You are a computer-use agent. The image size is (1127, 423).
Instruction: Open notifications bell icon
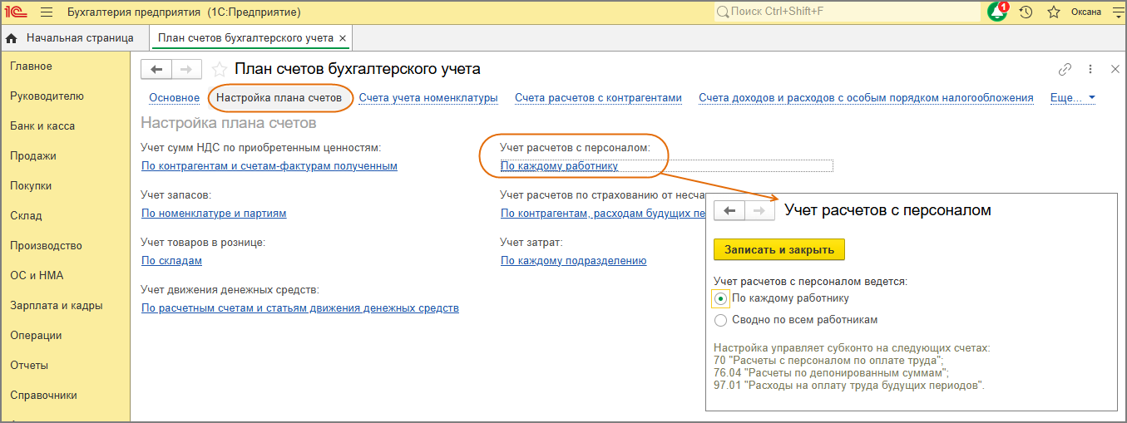996,12
